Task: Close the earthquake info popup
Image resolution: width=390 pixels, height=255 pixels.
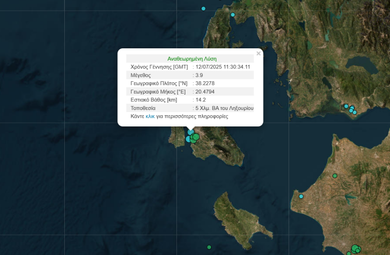Action: pyautogui.click(x=258, y=53)
